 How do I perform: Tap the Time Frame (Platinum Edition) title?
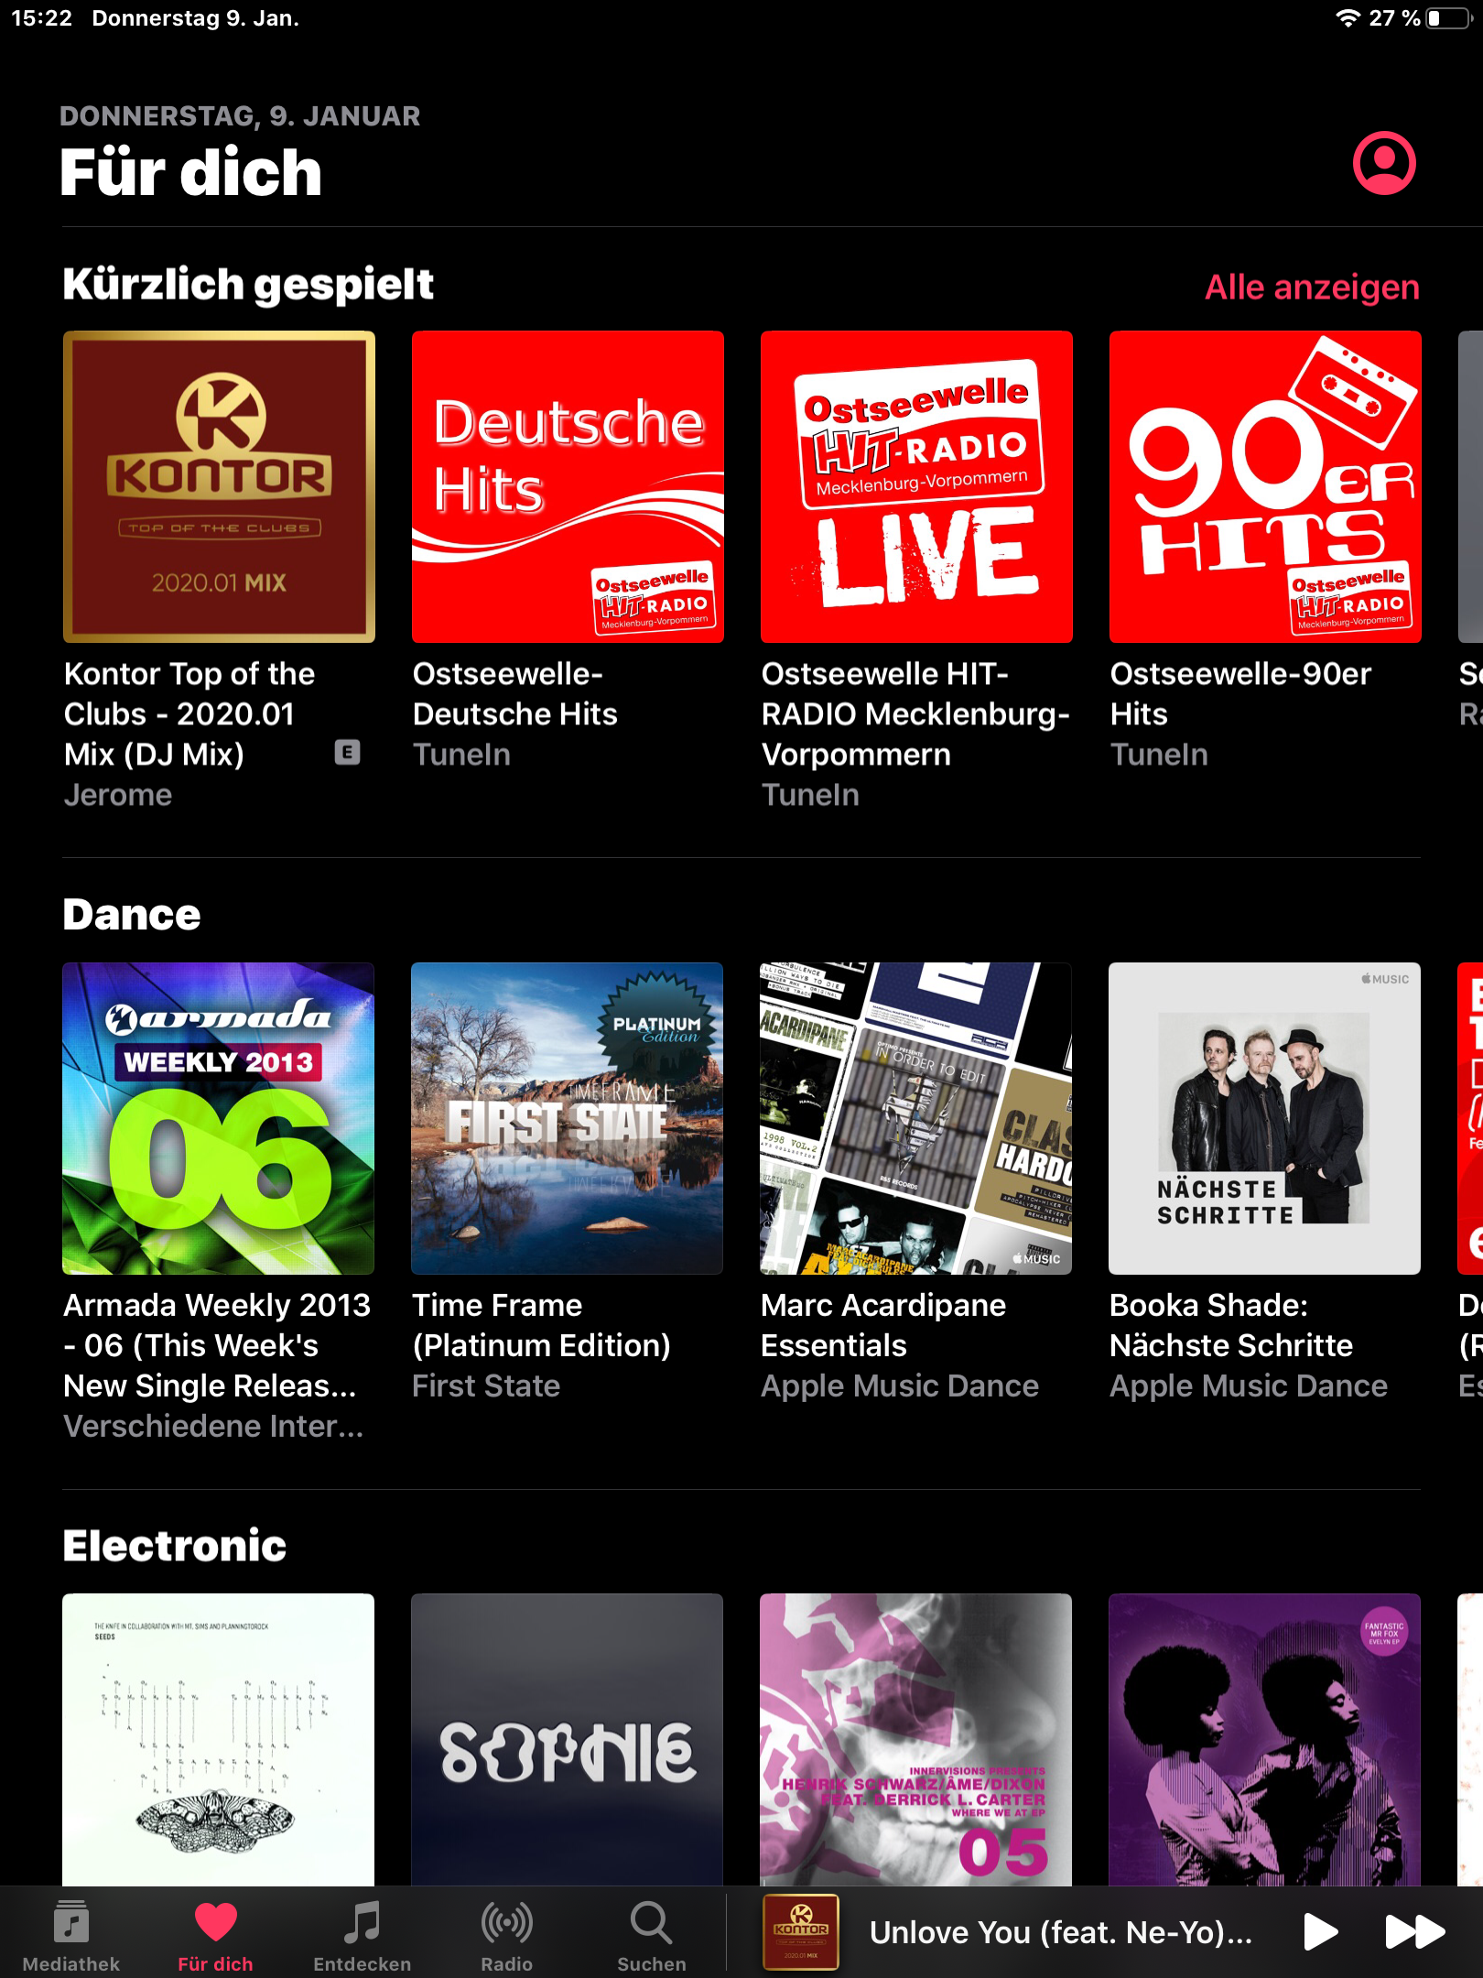[x=541, y=1325]
